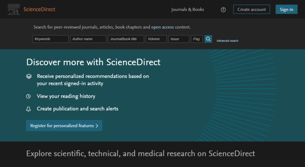Open Advanced search link
Screen dimensions: 305x167
click(227, 41)
